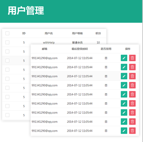The height and width of the screenshot is (142, 143).
Task: Edit the user in the second row
Action: [124, 67]
